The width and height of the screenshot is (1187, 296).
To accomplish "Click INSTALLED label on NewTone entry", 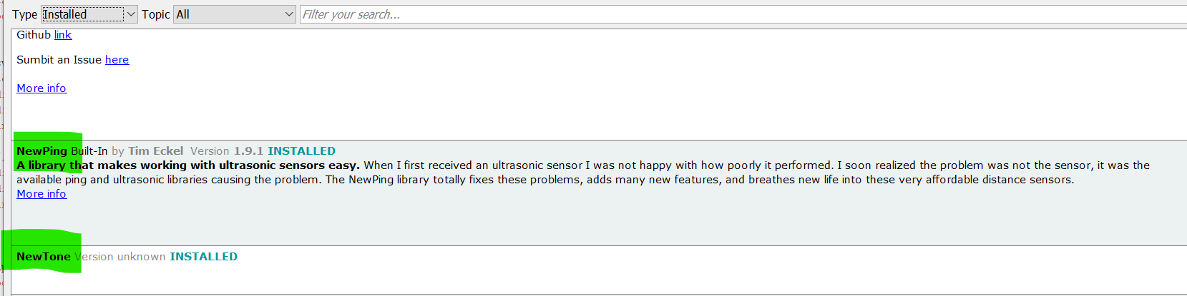I will (203, 257).
